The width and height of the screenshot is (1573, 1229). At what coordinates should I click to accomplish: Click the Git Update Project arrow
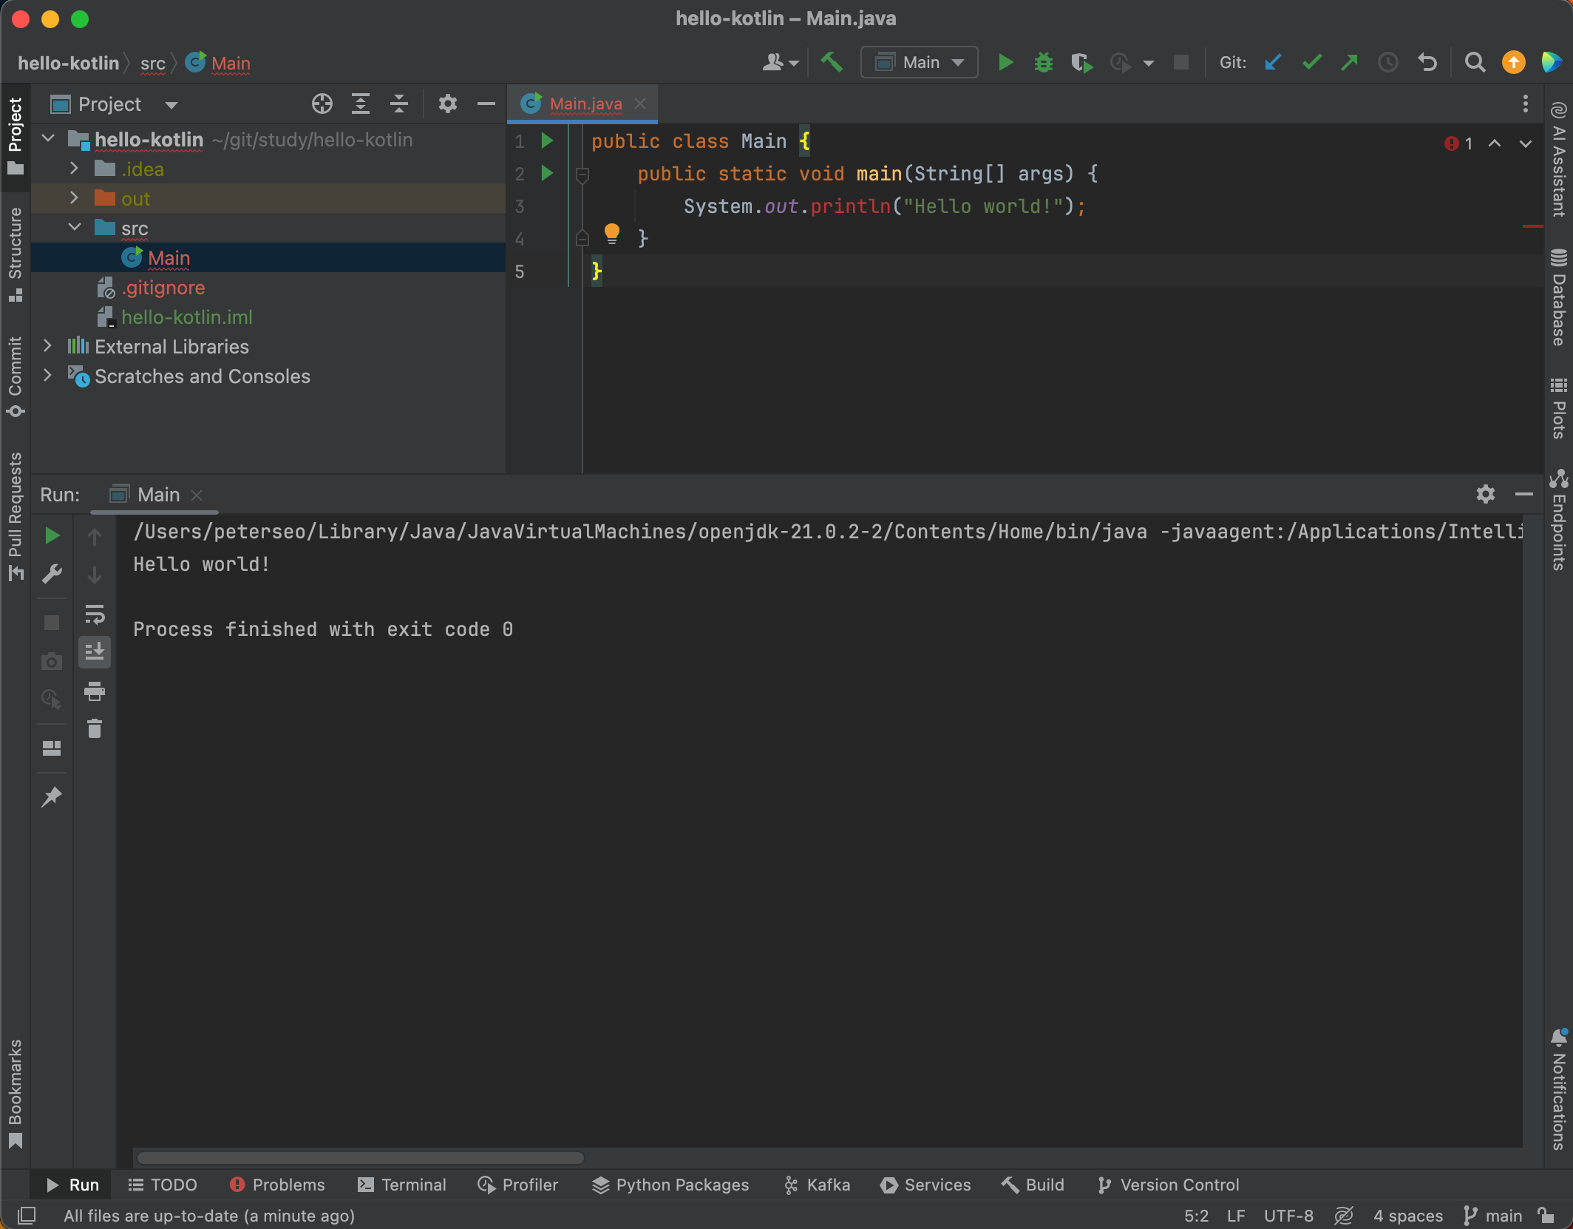[x=1272, y=63]
